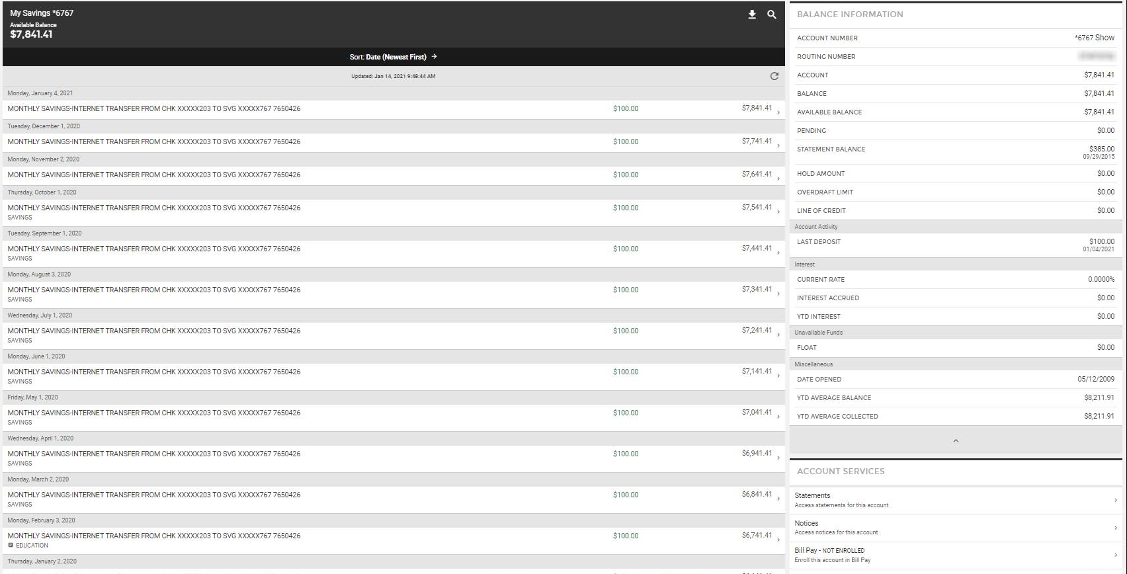Download transactions using the download icon
Viewport: 1127px width, 574px height.
point(752,15)
